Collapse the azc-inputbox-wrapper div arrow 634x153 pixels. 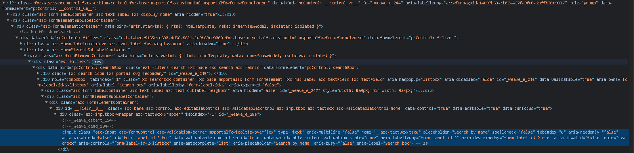(55, 115)
